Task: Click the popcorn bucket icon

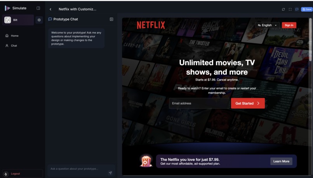Action: point(146,161)
